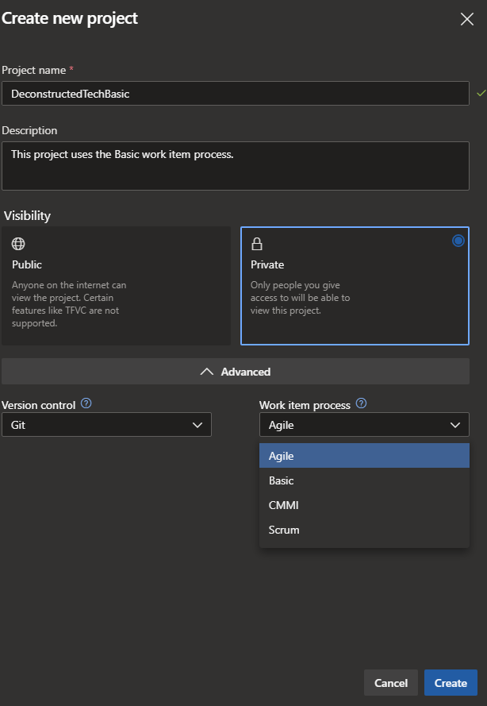Screen dimensions: 487x706
Task: Click the padlock icon on Private card
Action: point(257,244)
